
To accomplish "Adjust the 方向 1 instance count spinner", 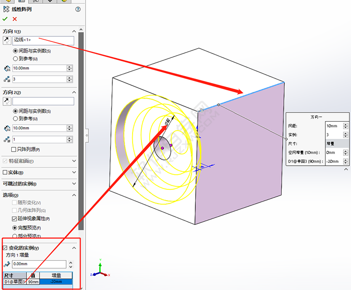I will [70, 79].
